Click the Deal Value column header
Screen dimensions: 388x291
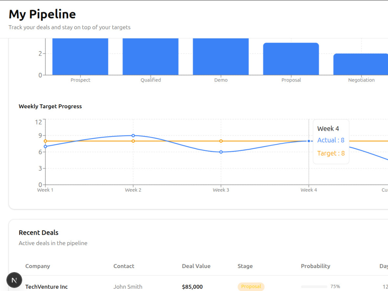pos(196,266)
